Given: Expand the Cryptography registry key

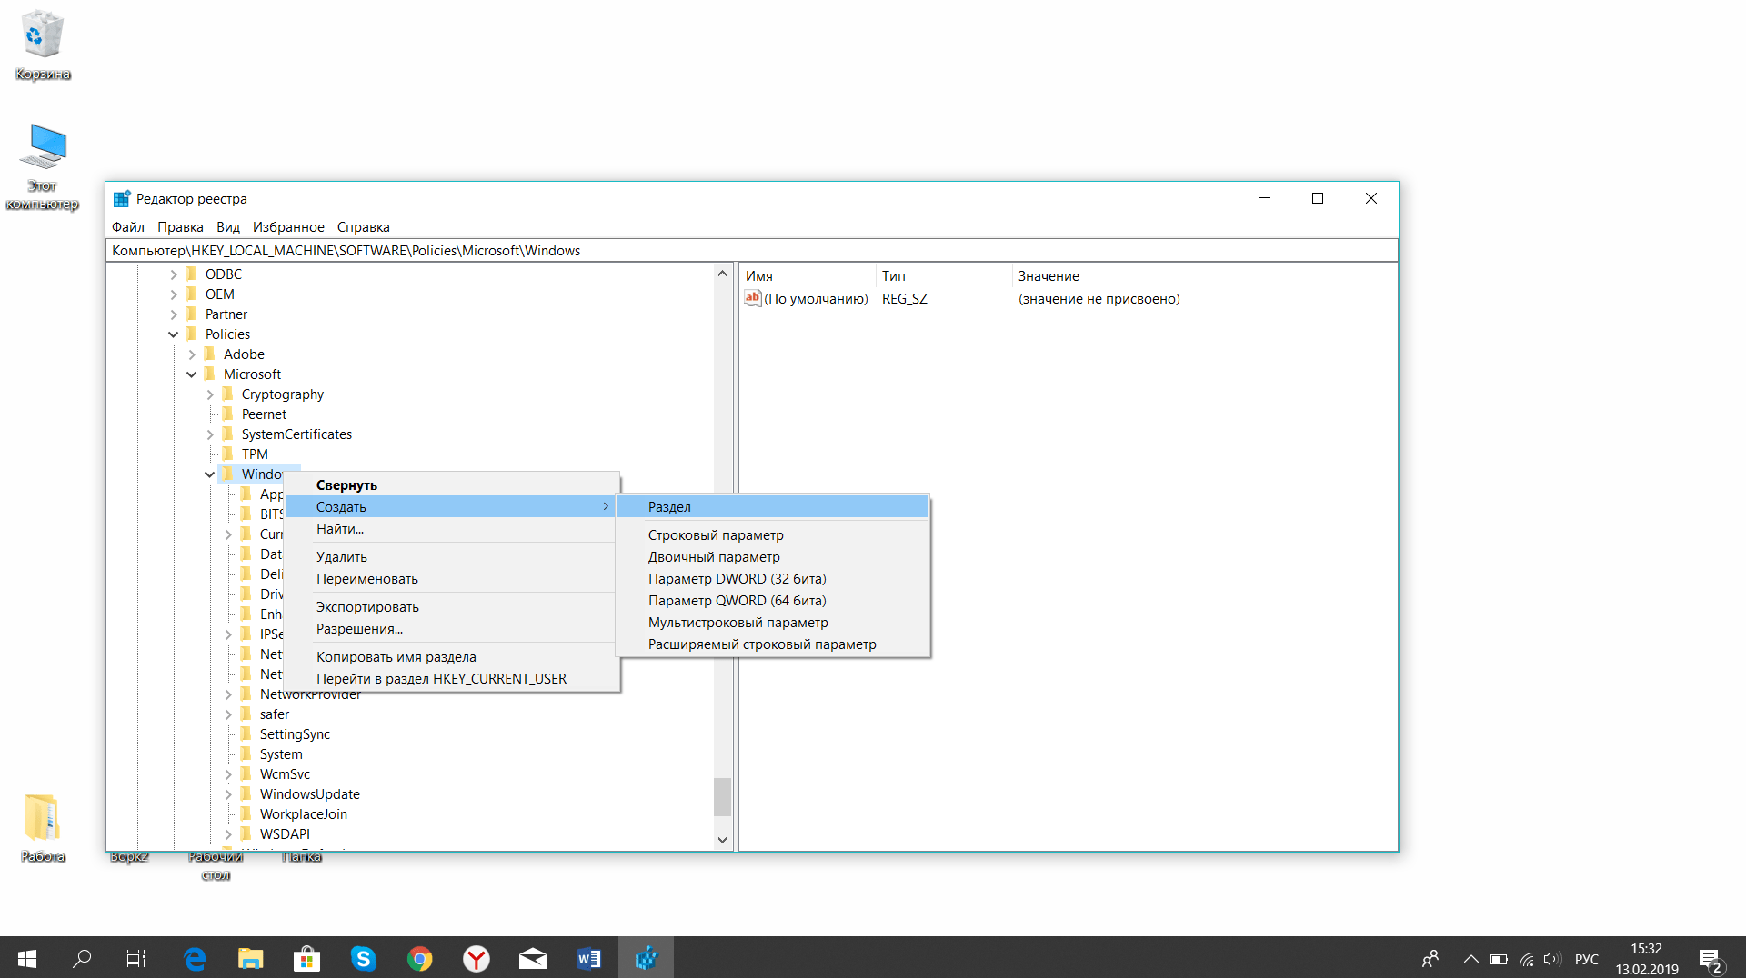Looking at the screenshot, I should (209, 394).
